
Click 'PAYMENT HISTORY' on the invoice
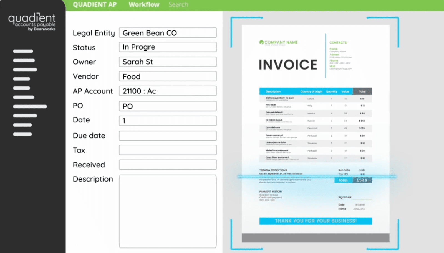[x=271, y=191]
